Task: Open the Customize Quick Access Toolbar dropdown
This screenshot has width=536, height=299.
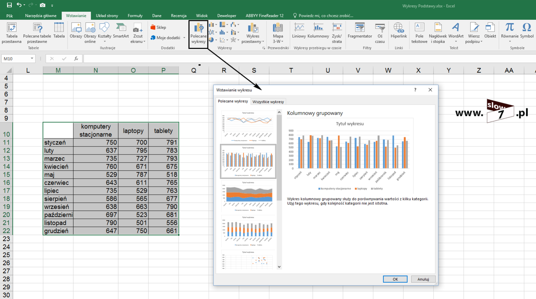Action: coord(52,5)
